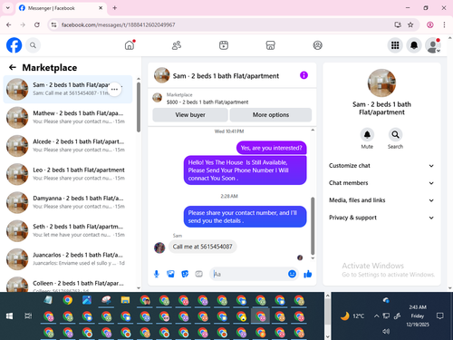The height and width of the screenshot is (340, 453).
Task: Click the Messenger | Facebook browser tab
Action: point(61,8)
